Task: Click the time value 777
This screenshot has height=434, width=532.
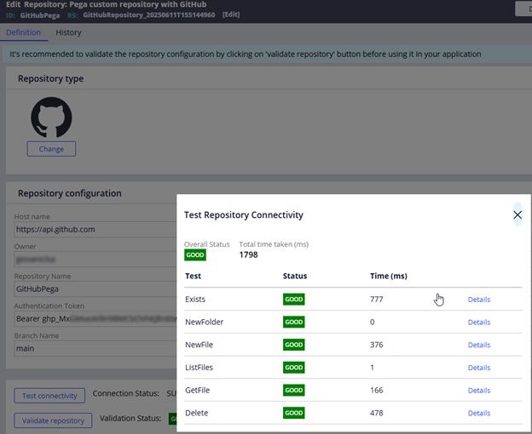Action: click(377, 300)
